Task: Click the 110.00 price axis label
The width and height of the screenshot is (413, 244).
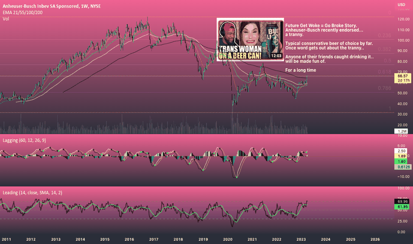Action: [403, 30]
